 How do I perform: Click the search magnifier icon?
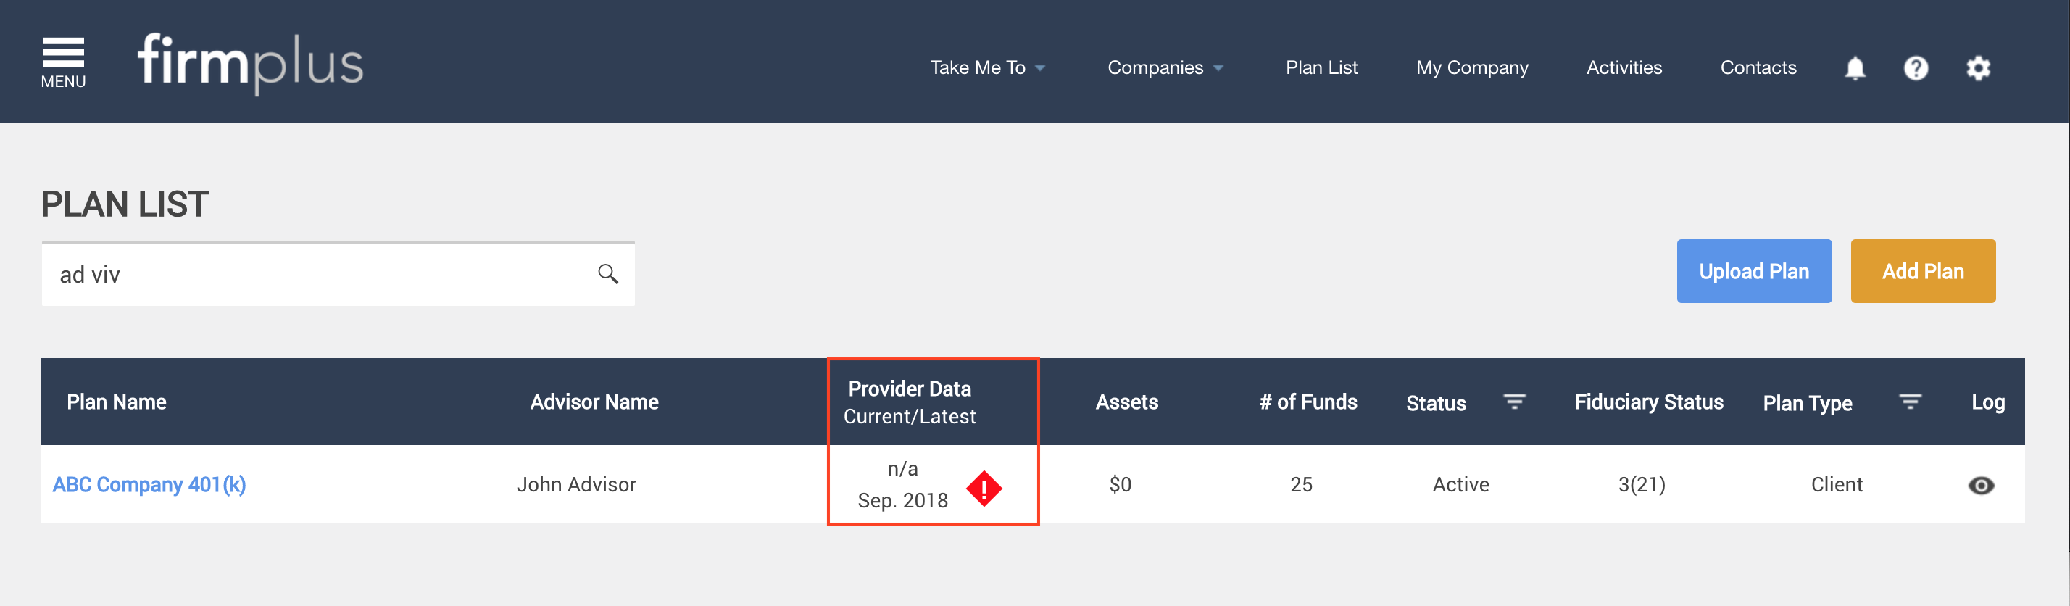608,274
